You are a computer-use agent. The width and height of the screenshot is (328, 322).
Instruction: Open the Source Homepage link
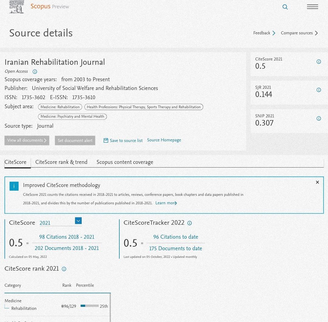tap(164, 140)
